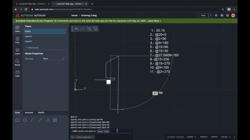Bookmark page with the star icon

223,9
